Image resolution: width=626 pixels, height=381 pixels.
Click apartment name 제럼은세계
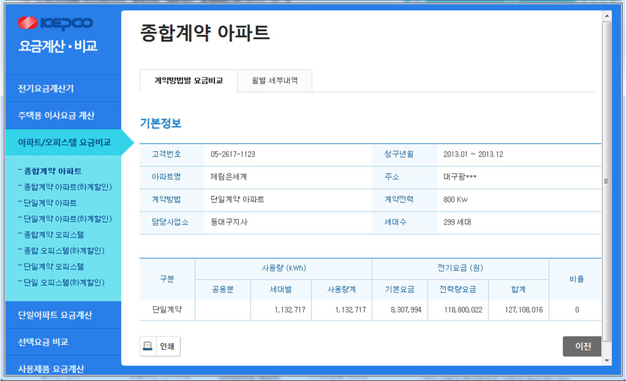point(228,177)
